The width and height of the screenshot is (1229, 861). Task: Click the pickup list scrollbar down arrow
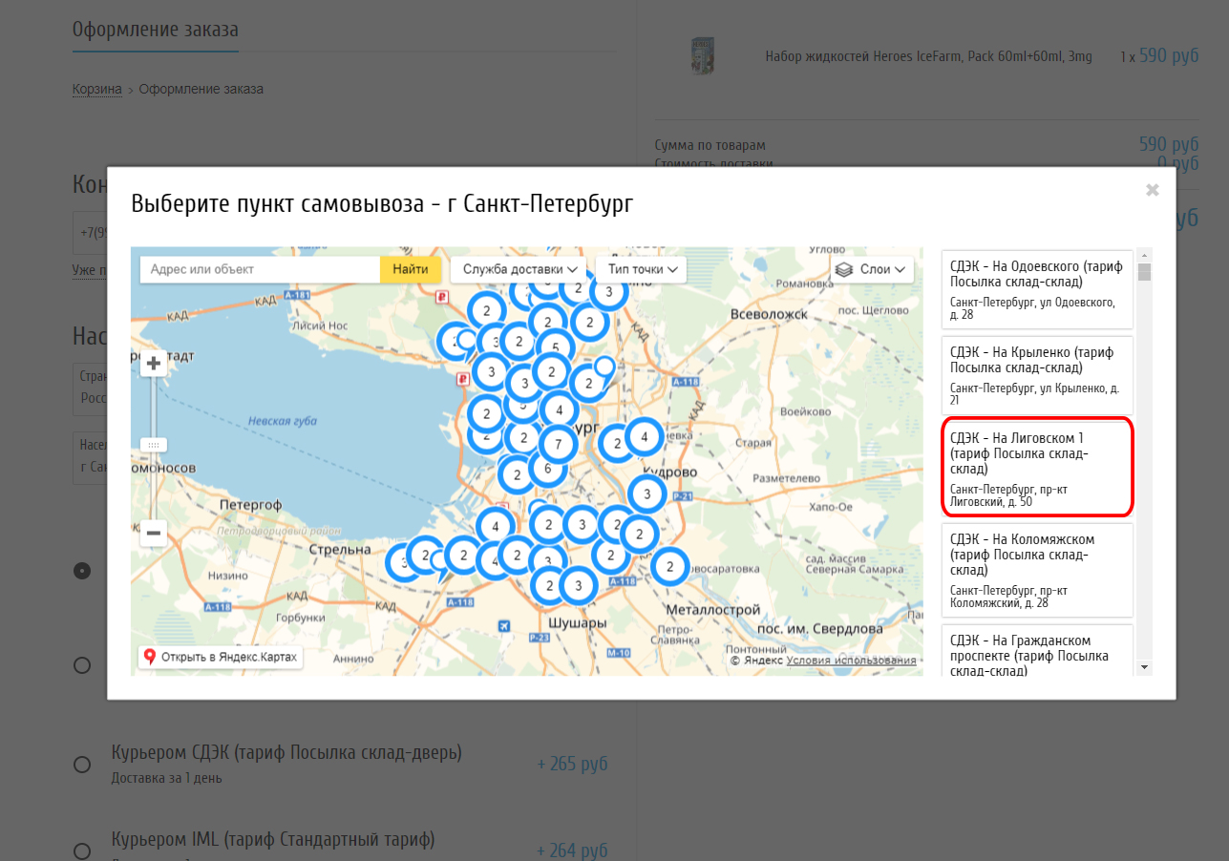(x=1144, y=667)
